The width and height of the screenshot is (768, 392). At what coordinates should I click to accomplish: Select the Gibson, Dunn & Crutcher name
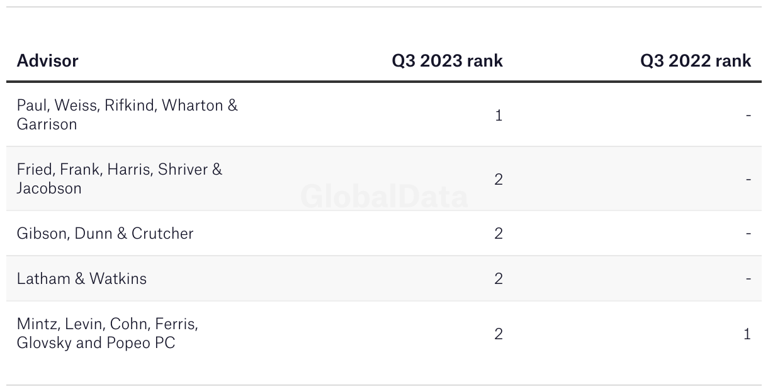click(x=105, y=233)
